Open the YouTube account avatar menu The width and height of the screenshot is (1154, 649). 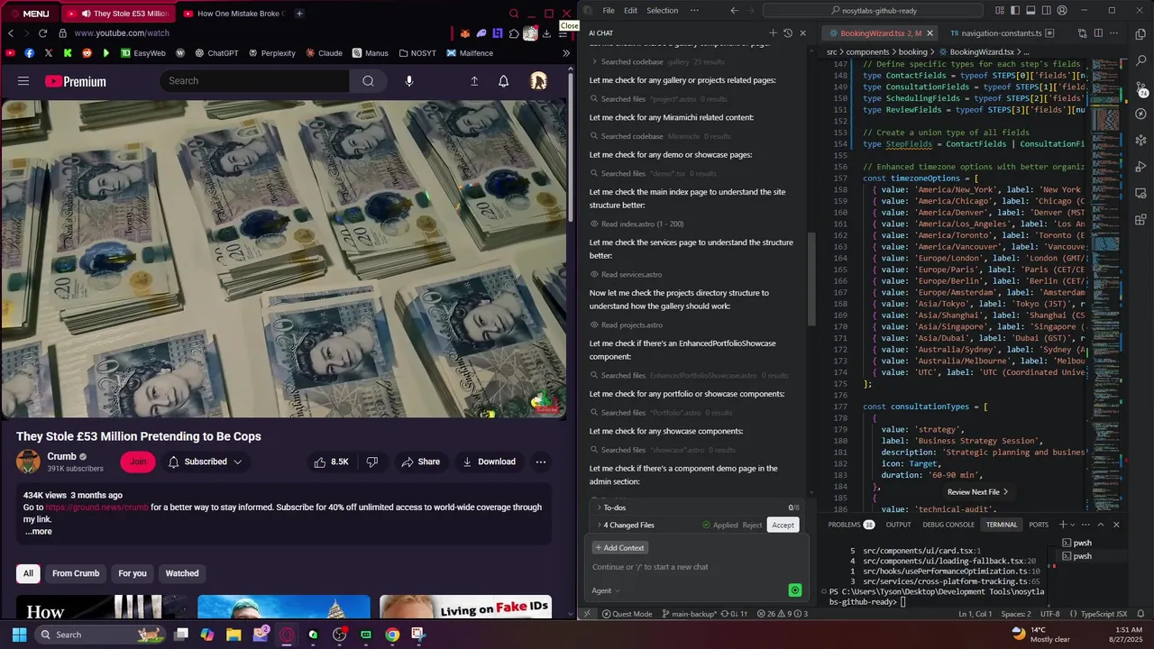(538, 81)
